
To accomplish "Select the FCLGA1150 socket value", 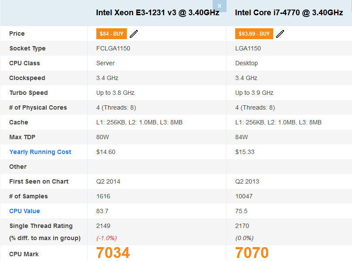I will pyautogui.click(x=113, y=48).
